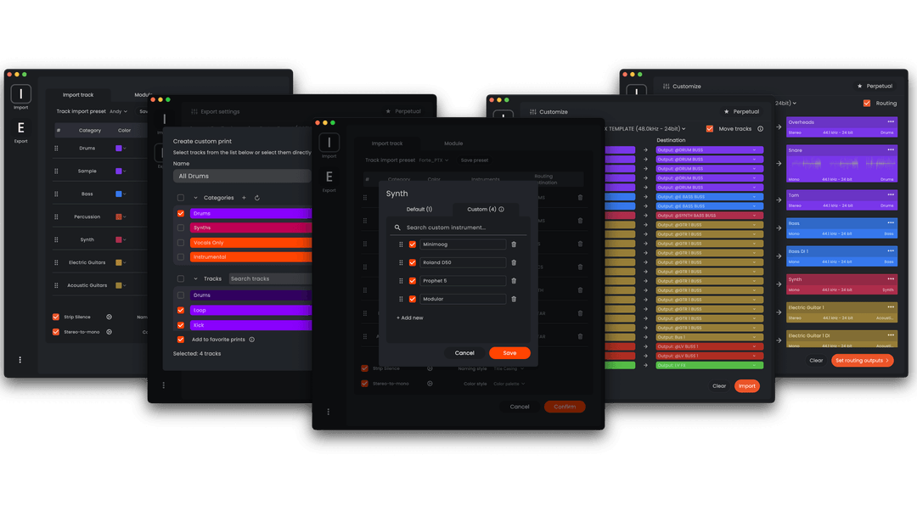Image resolution: width=917 pixels, height=511 pixels.
Task: Switch to the Module tab
Action: (453, 143)
